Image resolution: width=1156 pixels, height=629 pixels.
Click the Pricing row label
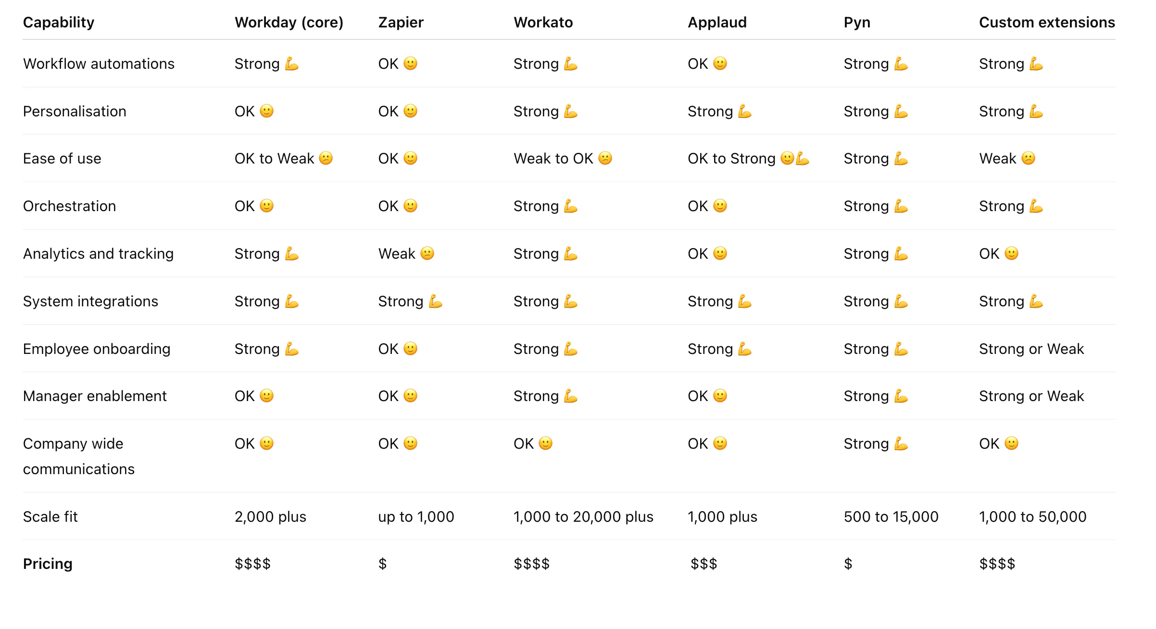(48, 564)
